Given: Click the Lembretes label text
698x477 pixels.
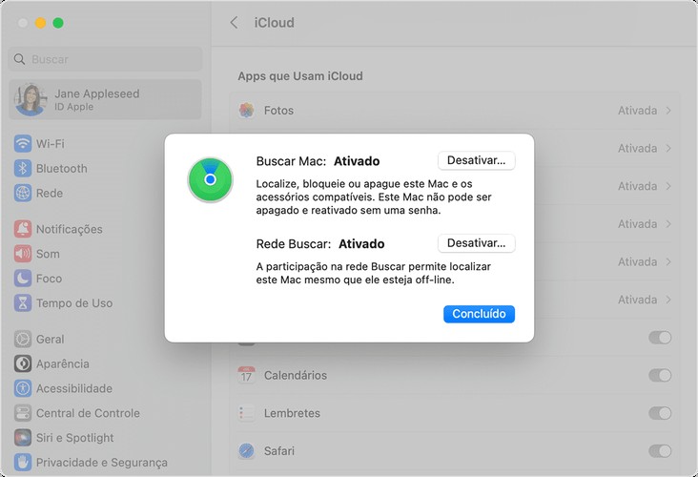Looking at the screenshot, I should click(292, 413).
